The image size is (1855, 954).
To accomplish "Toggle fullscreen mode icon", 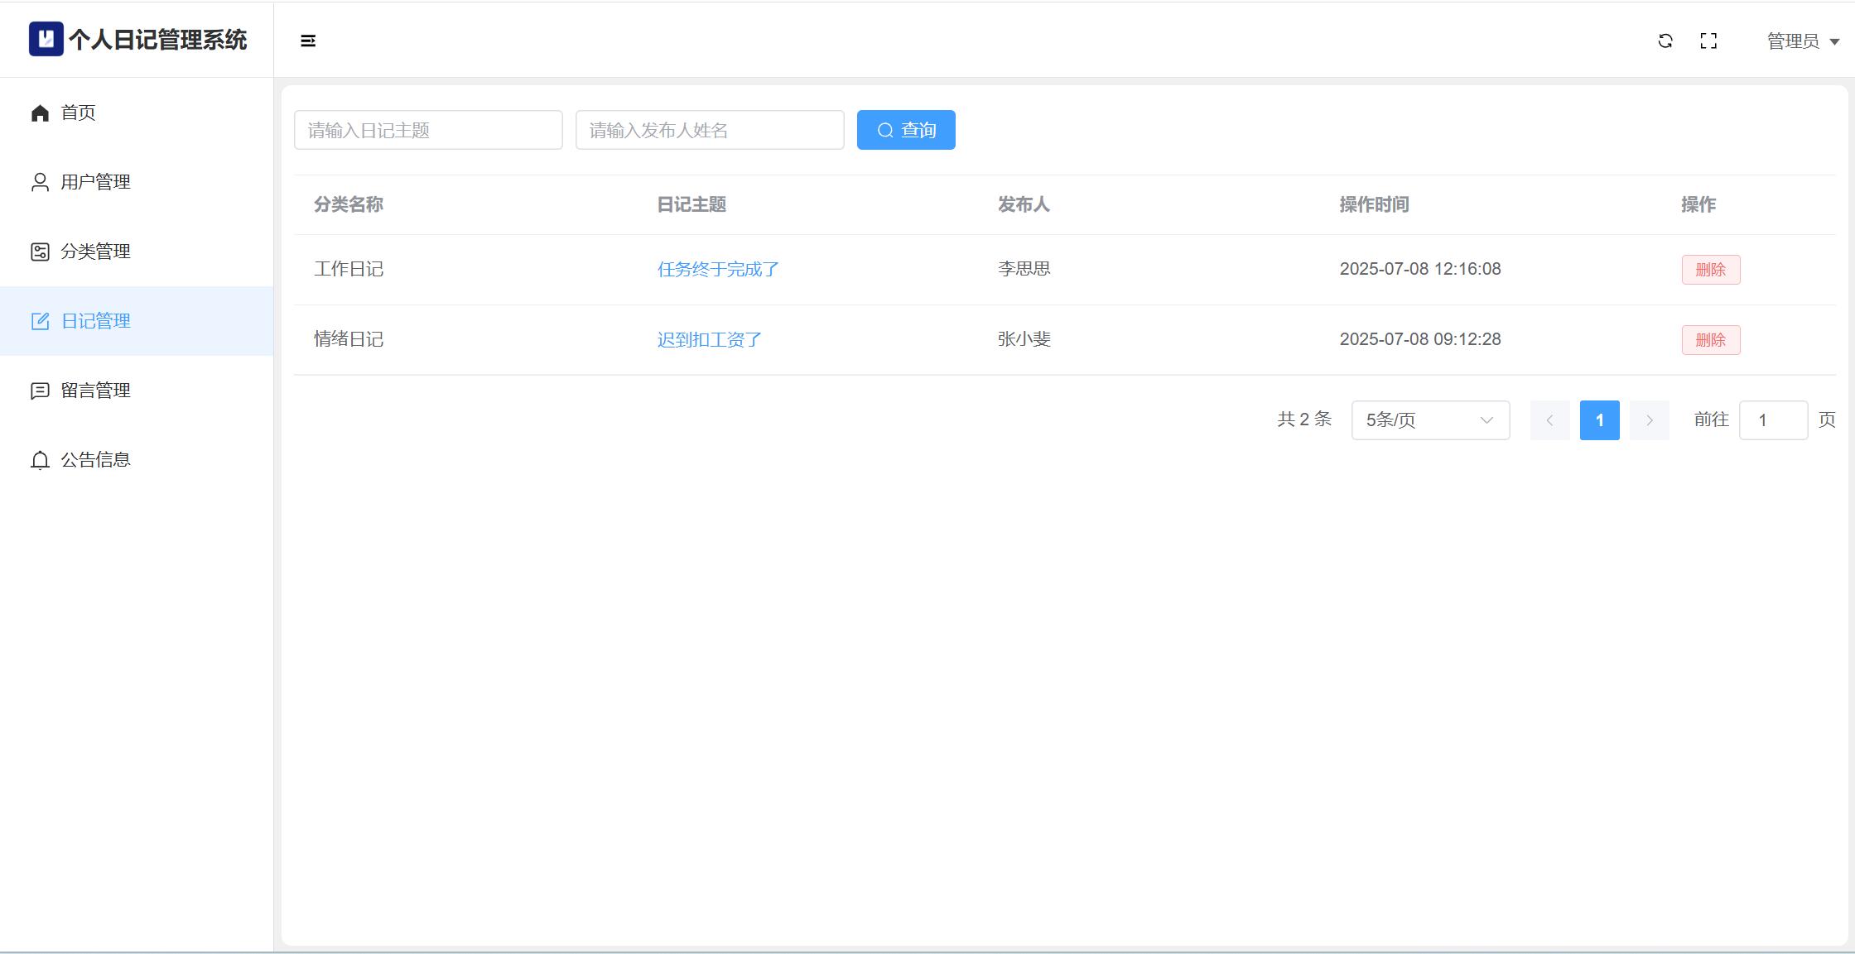I will pos(1708,41).
